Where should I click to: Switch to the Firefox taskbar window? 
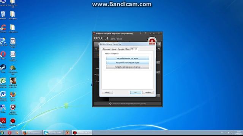[32, 133]
